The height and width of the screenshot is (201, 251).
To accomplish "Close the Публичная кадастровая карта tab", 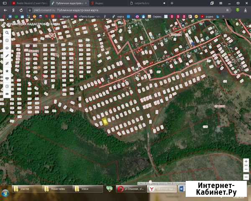I will click(x=86, y=3).
